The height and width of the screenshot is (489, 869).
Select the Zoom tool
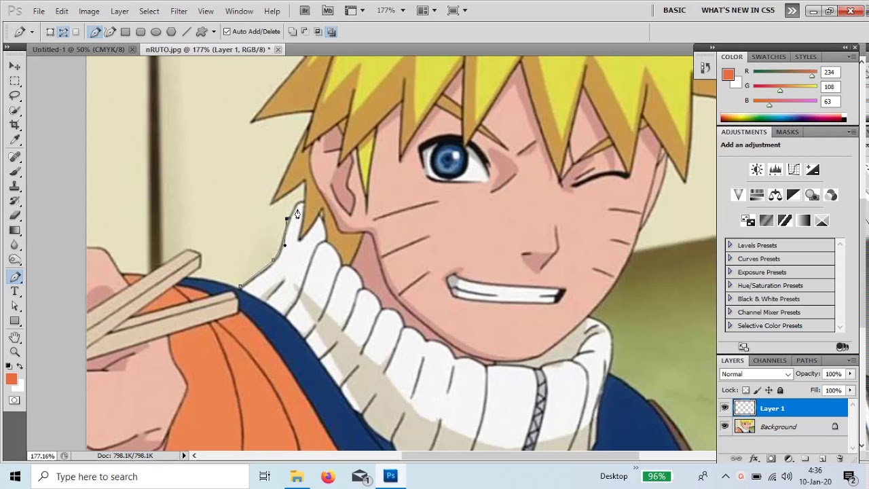coord(14,352)
